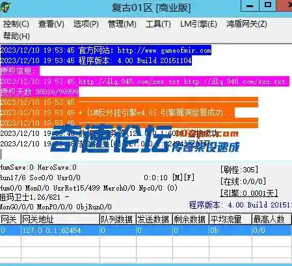Click the 最高人数 column header
This screenshot has width=292, height=266.
[272, 219]
